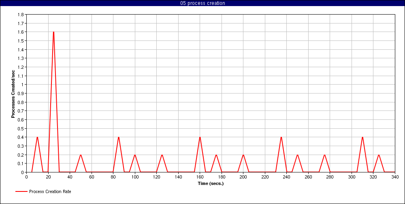Click the small spike peak at time 250
The height and width of the screenshot is (204, 405).
(297, 155)
